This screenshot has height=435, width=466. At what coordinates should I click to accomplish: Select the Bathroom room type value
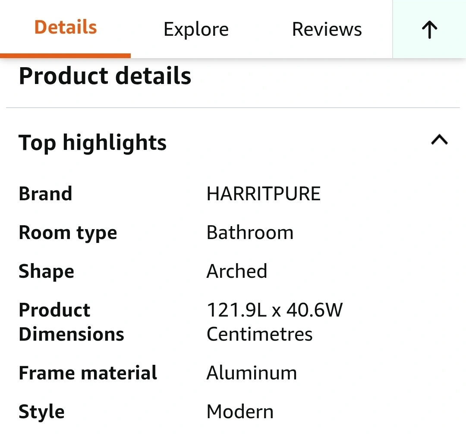[250, 233]
